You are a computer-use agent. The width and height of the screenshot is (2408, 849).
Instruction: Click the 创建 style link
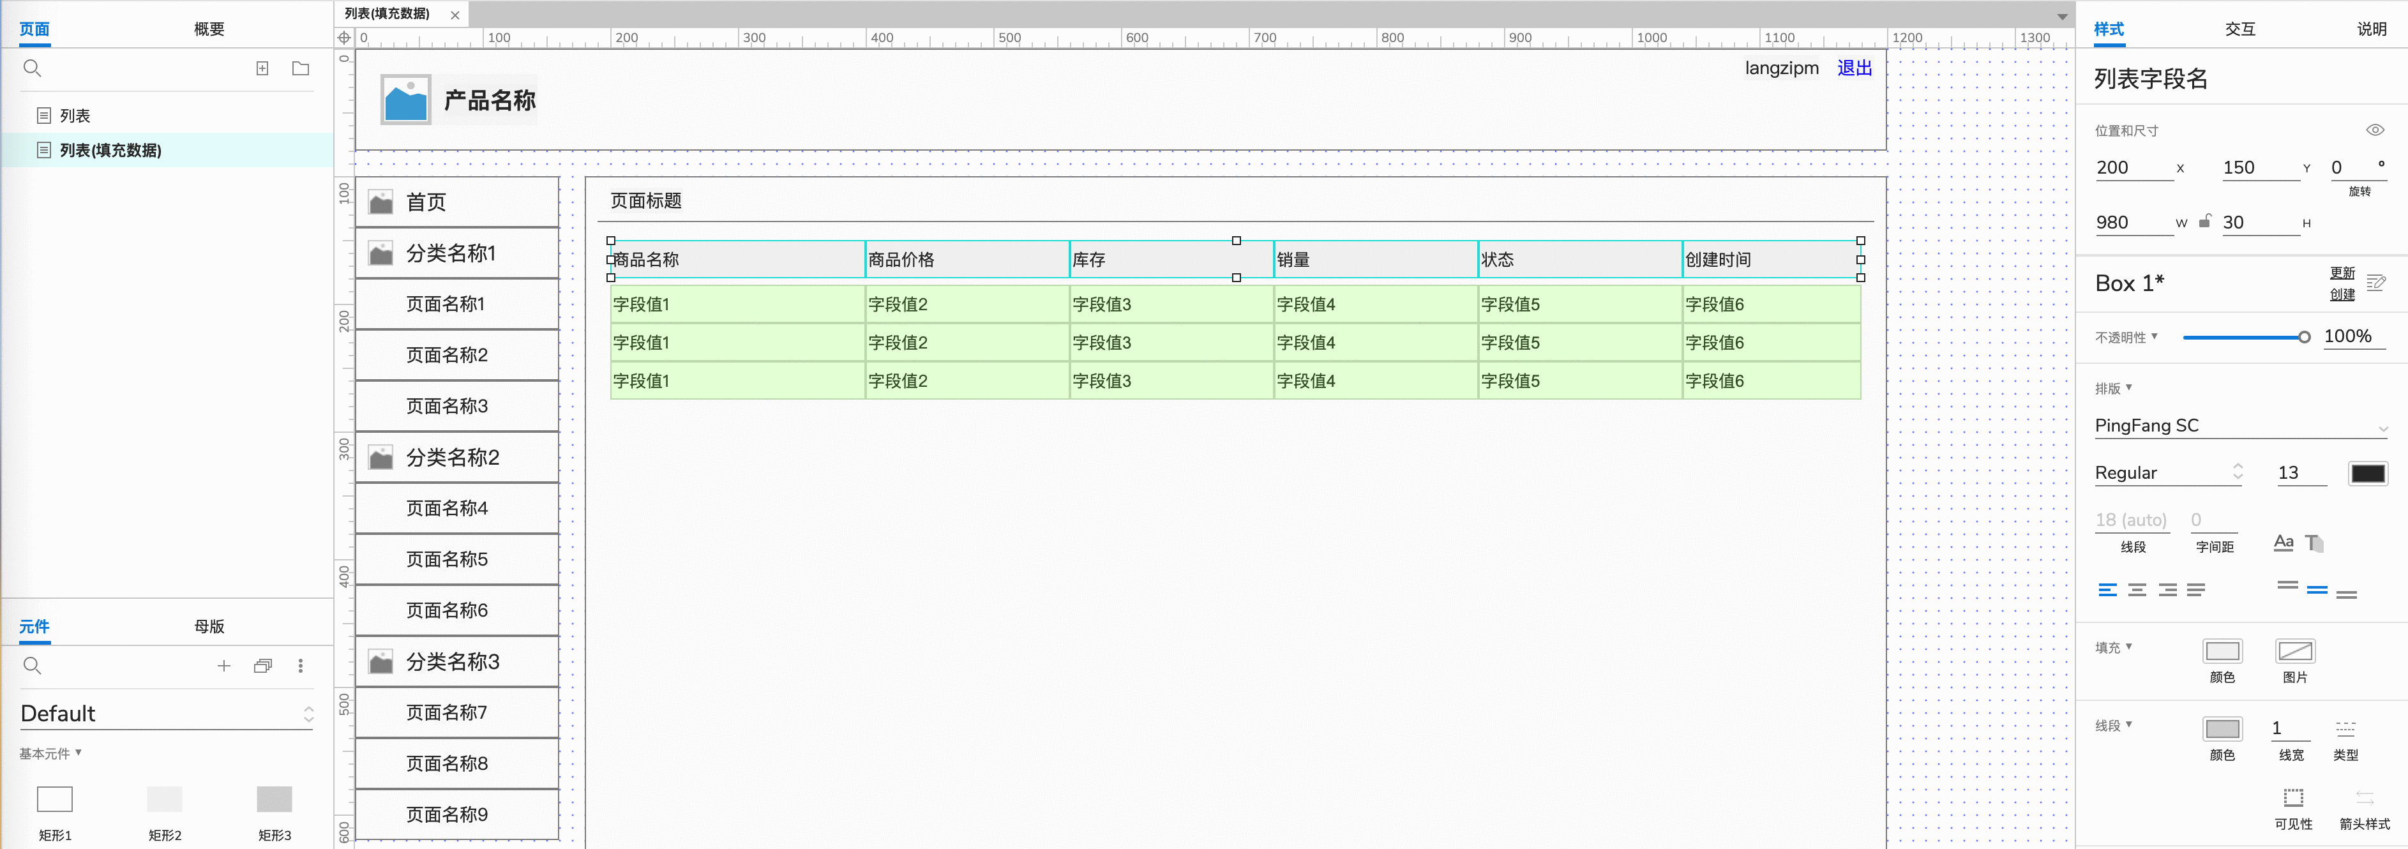tap(2343, 294)
